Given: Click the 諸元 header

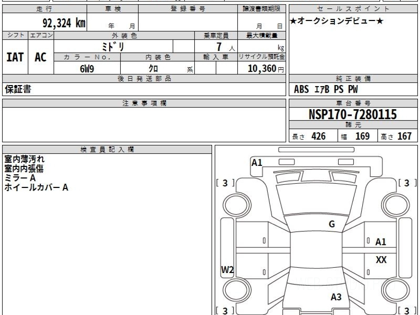Looking at the screenshot, I should [353, 125].
